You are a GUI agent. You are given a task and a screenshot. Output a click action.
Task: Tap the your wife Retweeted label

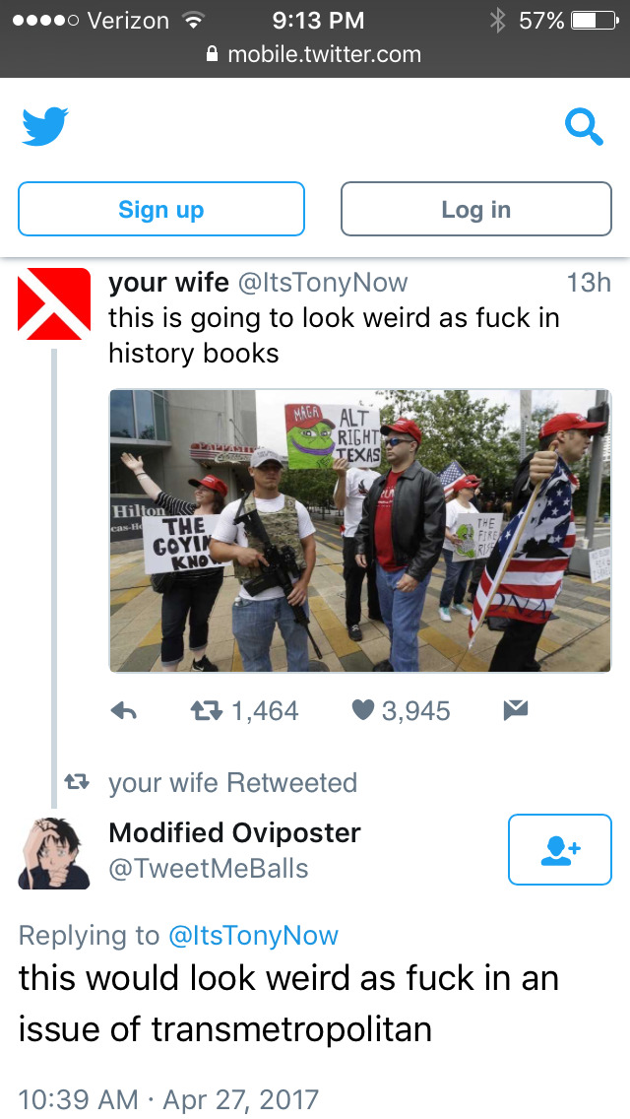coord(232,783)
